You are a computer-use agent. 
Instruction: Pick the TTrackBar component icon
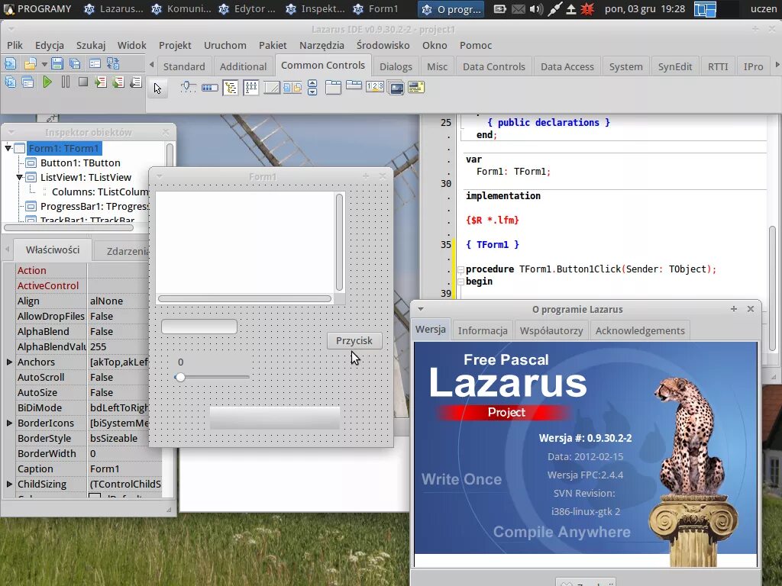point(189,88)
